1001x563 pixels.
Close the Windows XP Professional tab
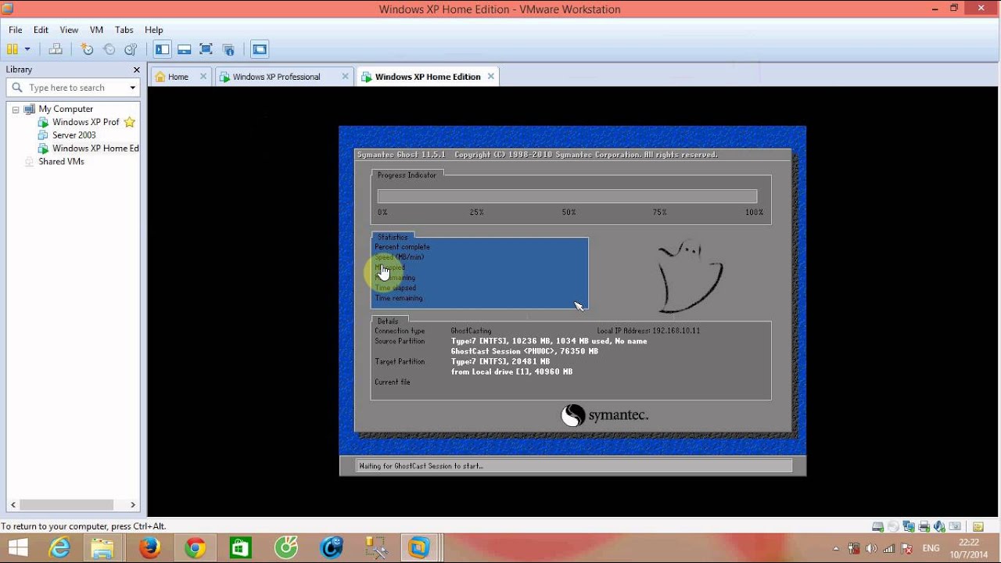[x=345, y=77]
